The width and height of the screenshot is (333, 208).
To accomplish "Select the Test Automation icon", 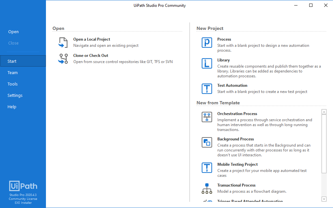I will (207, 88).
